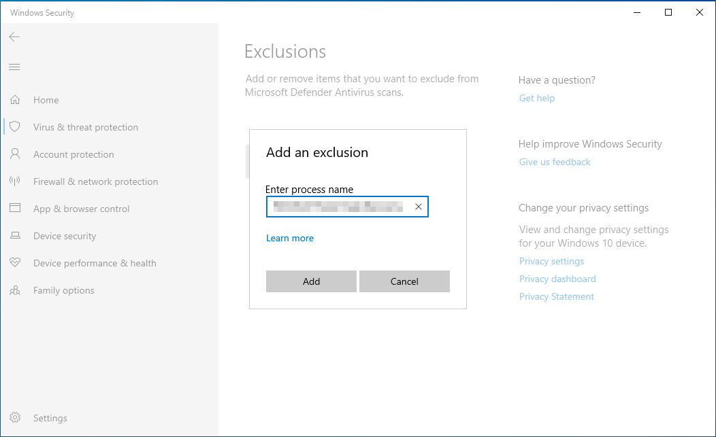716x437 pixels.
Task: Select the Home icon in sidebar
Action: point(14,100)
